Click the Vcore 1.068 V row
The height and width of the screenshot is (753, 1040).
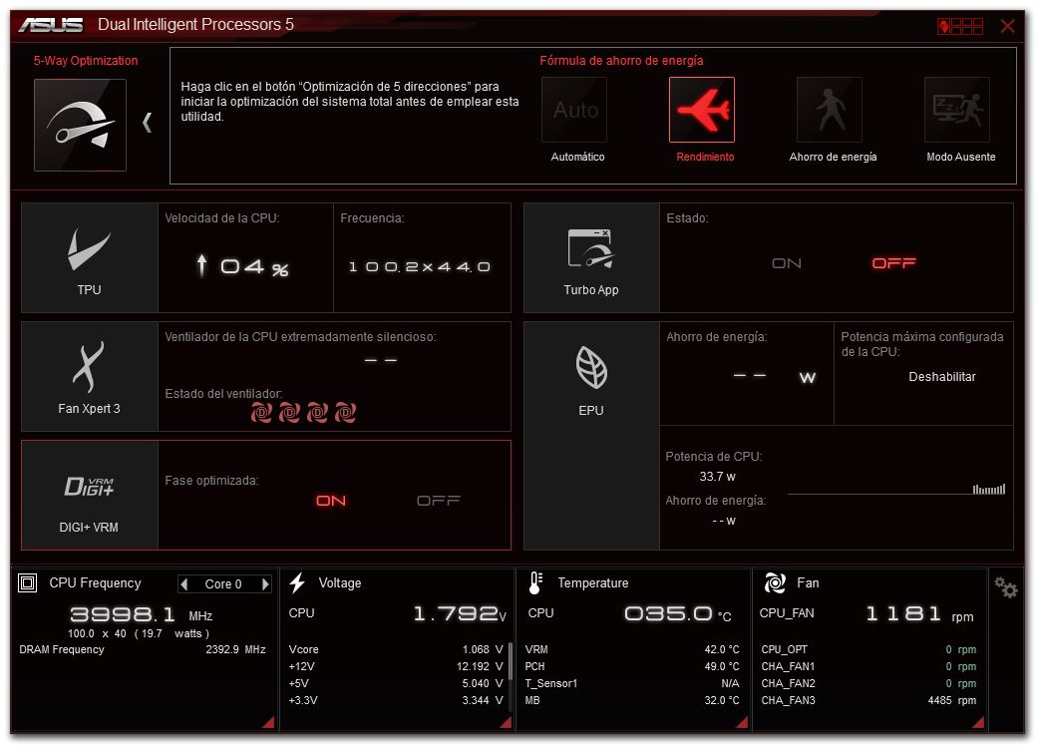(396, 649)
